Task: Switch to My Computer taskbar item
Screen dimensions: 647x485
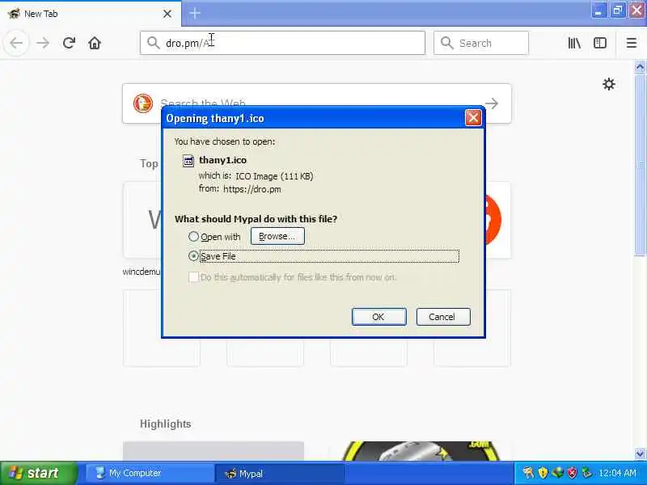Action: point(150,473)
